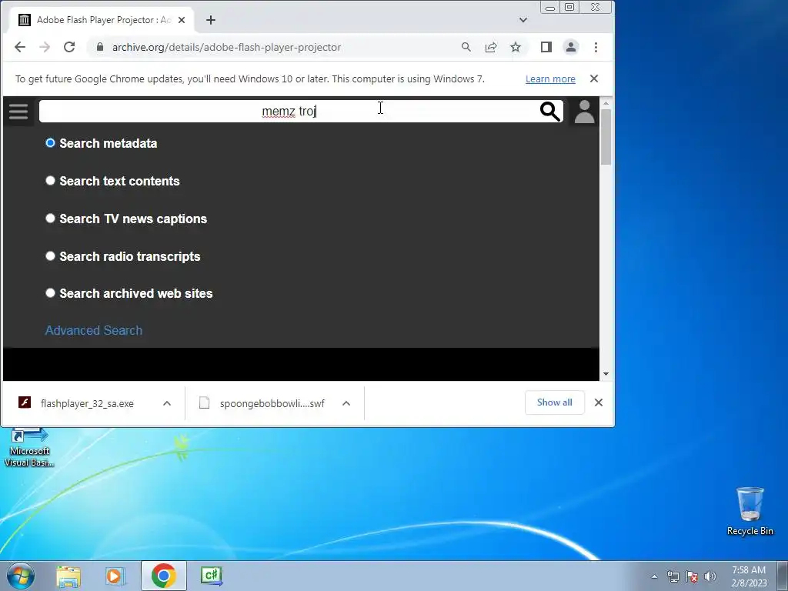788x591 pixels.
Task: Open a new browser tab
Action: tap(211, 20)
